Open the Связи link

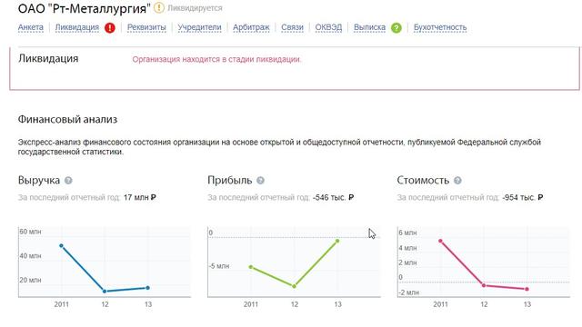[292, 27]
